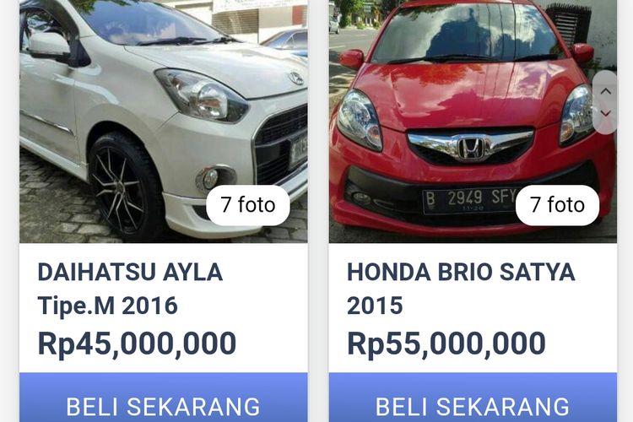Viewport: 633px width, 422px height.
Task: Click the white Ayla's side mirror
Action: 49,46
